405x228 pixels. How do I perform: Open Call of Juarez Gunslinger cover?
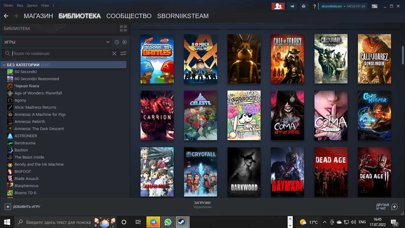[x=374, y=59]
